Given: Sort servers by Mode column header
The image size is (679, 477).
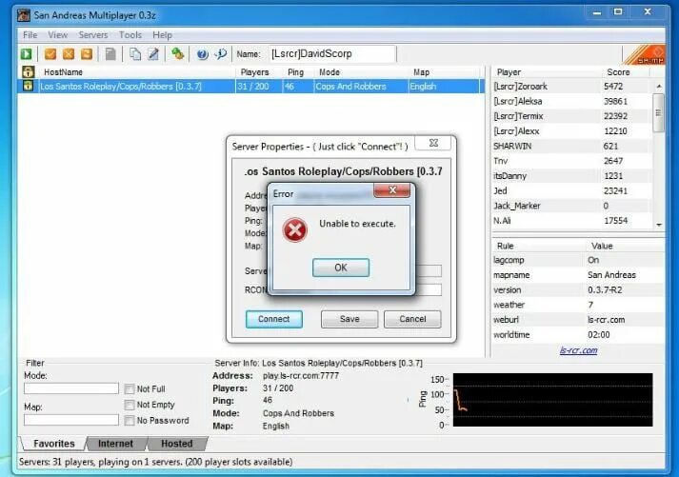Looking at the screenshot, I should click(x=362, y=71).
